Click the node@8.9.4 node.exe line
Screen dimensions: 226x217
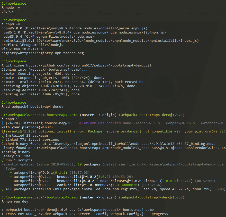(48, 37)
